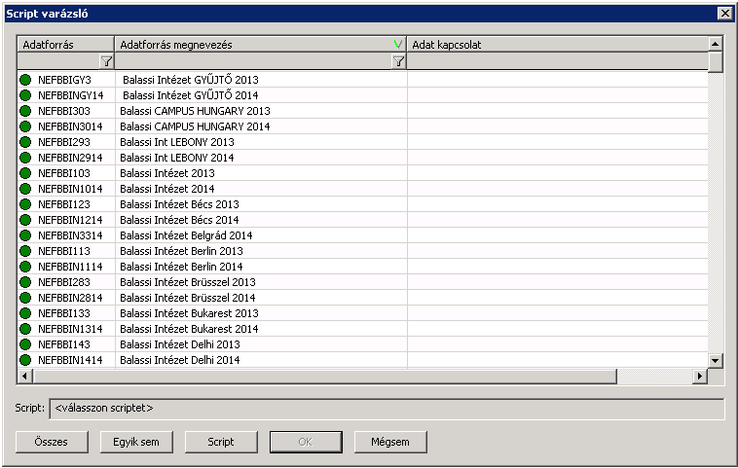Click the green dot for NEFBBIN1114
This screenshot has width=738, height=468.
pos(25,267)
